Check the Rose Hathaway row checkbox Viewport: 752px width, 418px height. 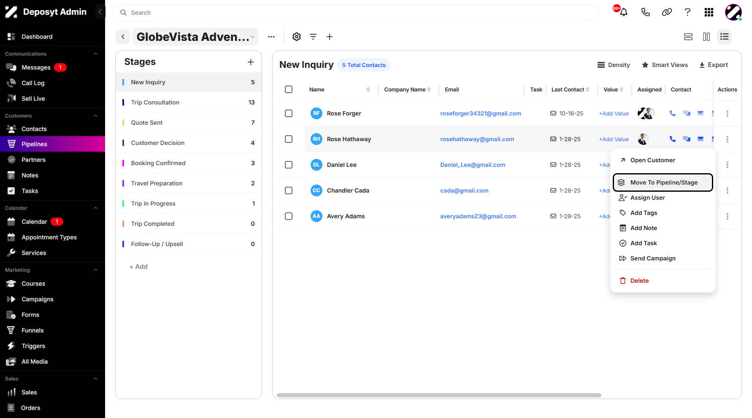289,139
